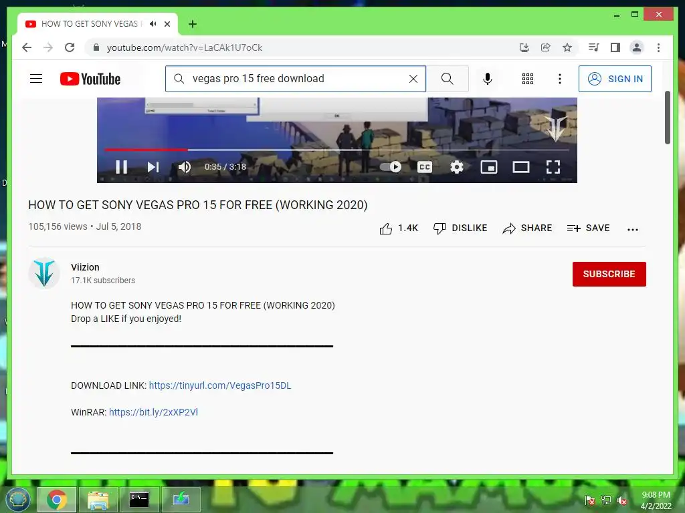This screenshot has height=513, width=685.
Task: Open the player settings gear
Action: [456, 166]
